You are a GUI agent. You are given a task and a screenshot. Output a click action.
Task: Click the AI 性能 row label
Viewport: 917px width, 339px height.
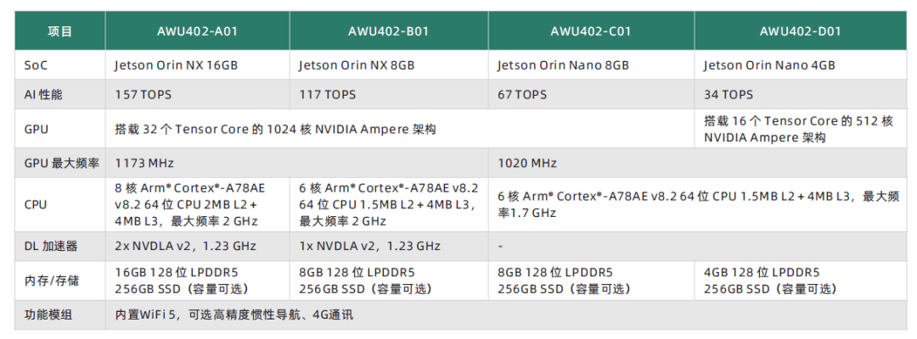[x=43, y=95]
